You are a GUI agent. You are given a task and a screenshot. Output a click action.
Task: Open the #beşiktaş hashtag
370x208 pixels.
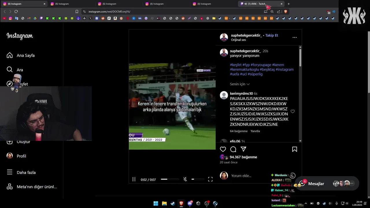coord(267,69)
